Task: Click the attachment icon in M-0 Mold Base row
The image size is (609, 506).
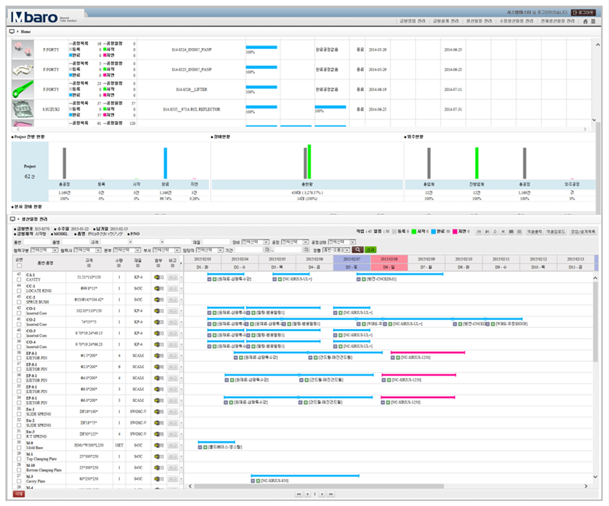Action: [x=157, y=445]
